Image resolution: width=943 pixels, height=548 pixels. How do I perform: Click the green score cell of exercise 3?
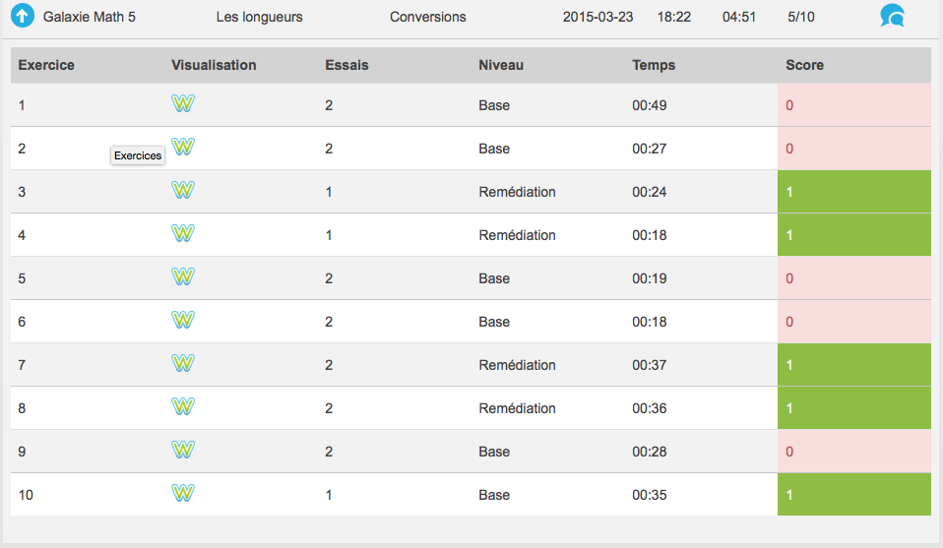click(x=854, y=192)
